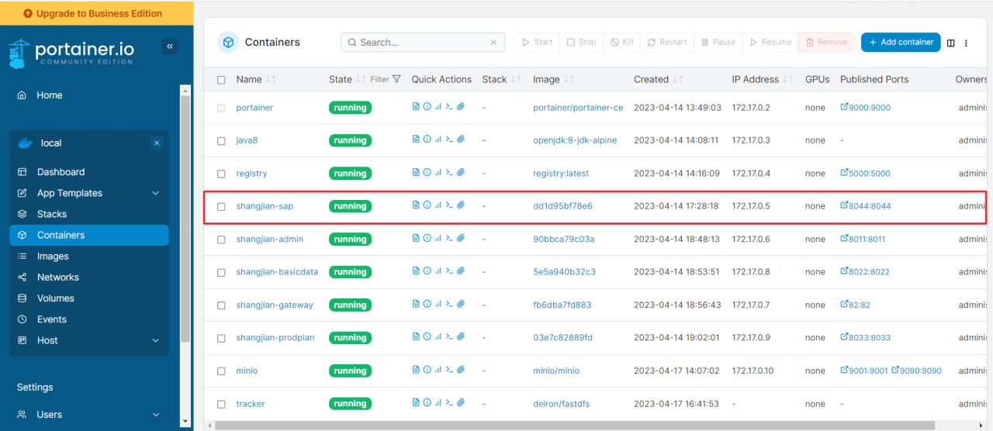Expand the Users settings submenu
993x431 pixels.
coord(155,415)
